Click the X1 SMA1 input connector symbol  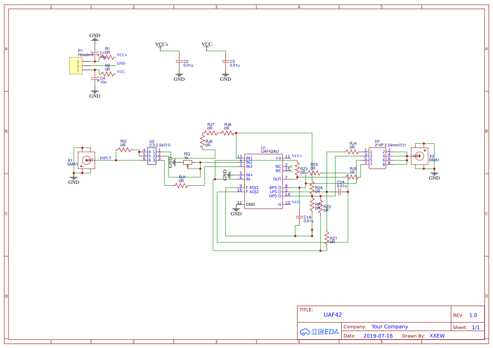click(86, 160)
